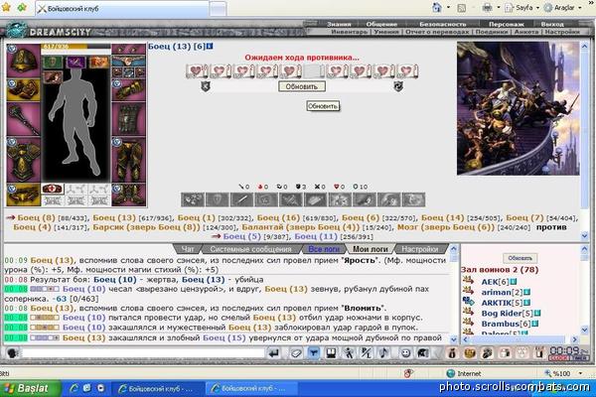
Task: Switch to the Чат tab
Action: (188, 249)
